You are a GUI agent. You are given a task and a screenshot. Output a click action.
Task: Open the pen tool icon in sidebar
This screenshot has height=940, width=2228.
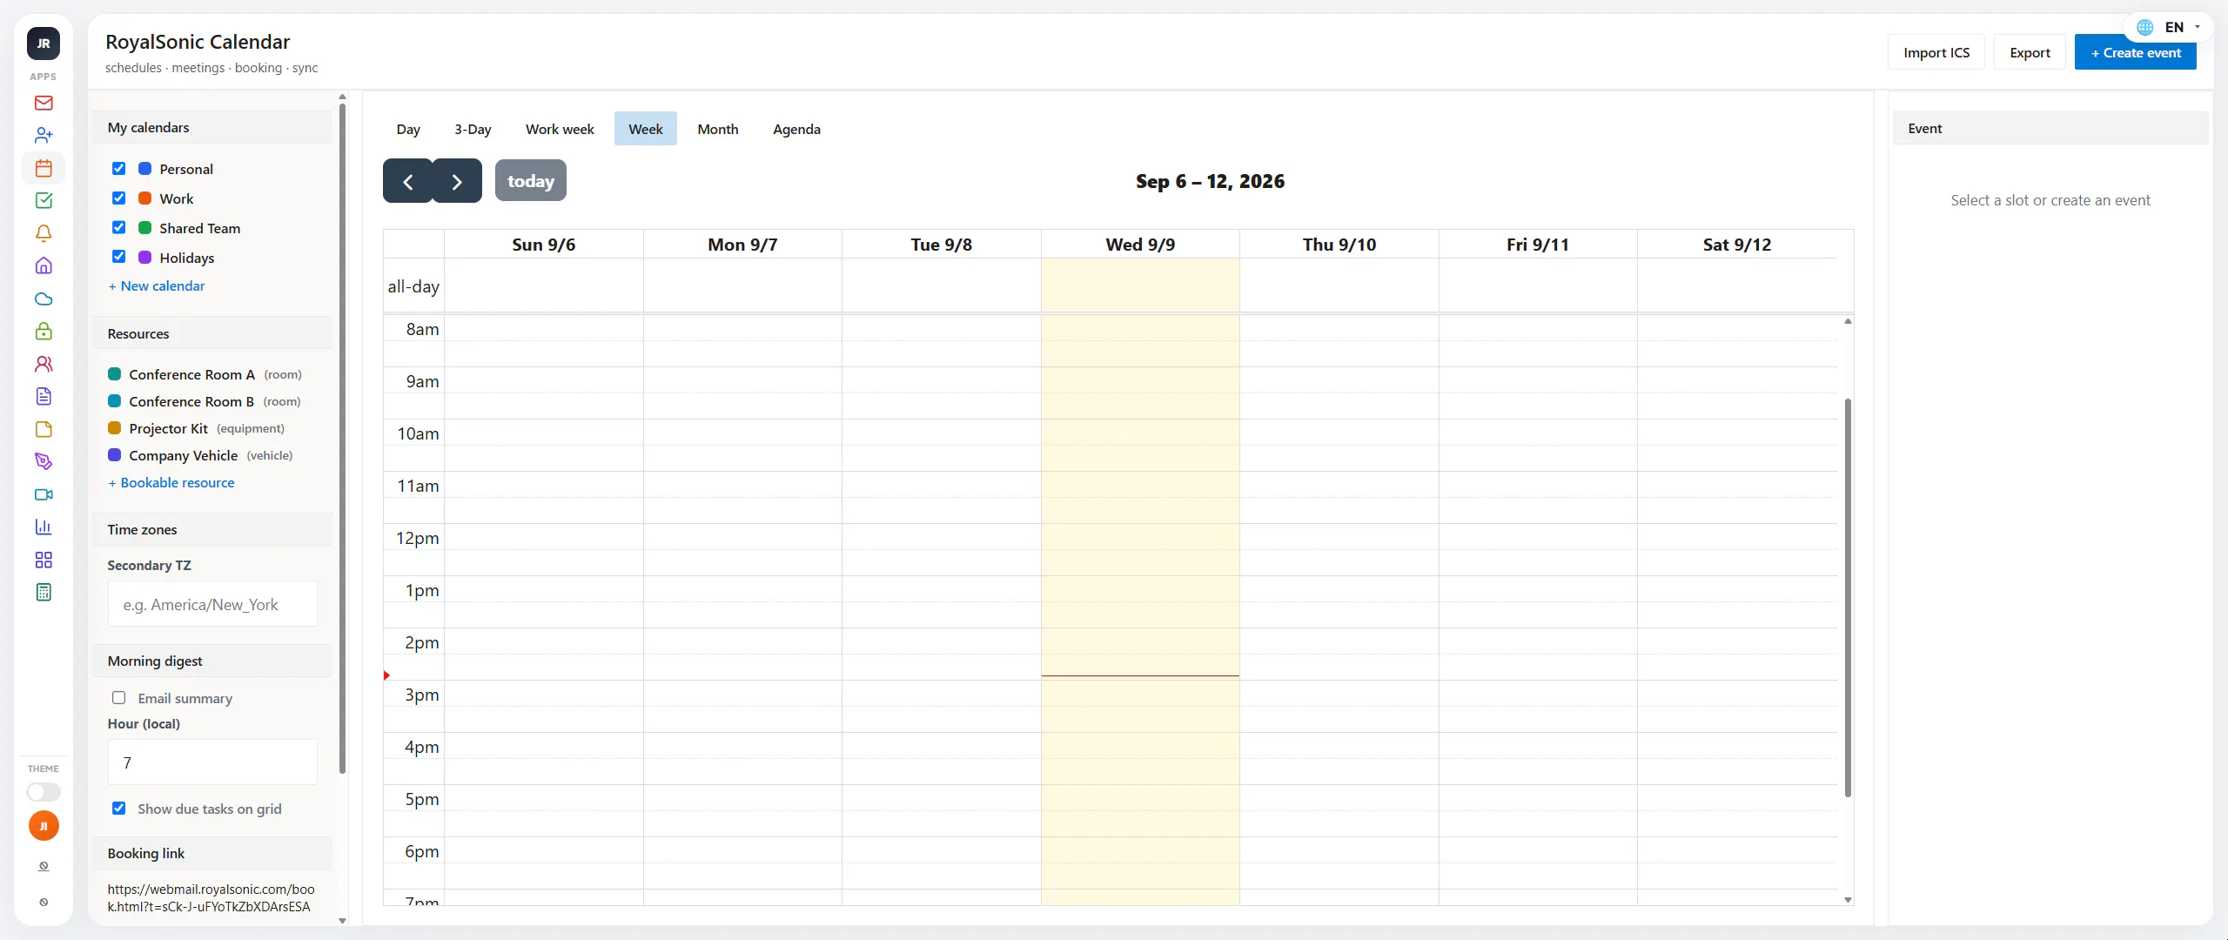(44, 462)
